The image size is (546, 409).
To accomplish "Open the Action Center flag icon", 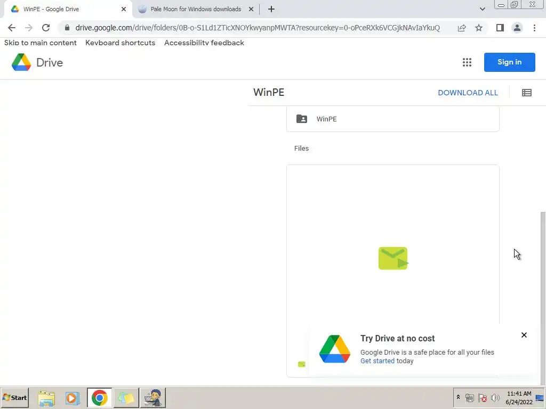I will 482,397.
